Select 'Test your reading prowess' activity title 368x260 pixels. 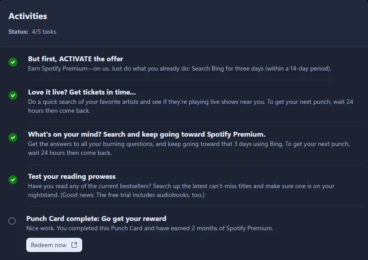coord(72,177)
